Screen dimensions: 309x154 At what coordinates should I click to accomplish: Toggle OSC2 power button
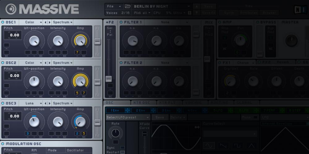[x=3, y=63]
